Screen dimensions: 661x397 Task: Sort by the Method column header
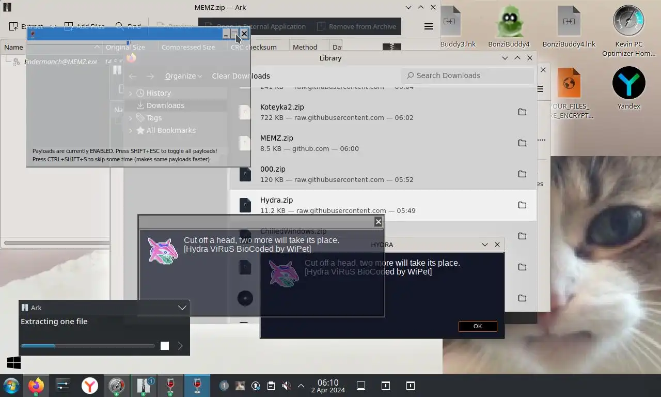305,47
